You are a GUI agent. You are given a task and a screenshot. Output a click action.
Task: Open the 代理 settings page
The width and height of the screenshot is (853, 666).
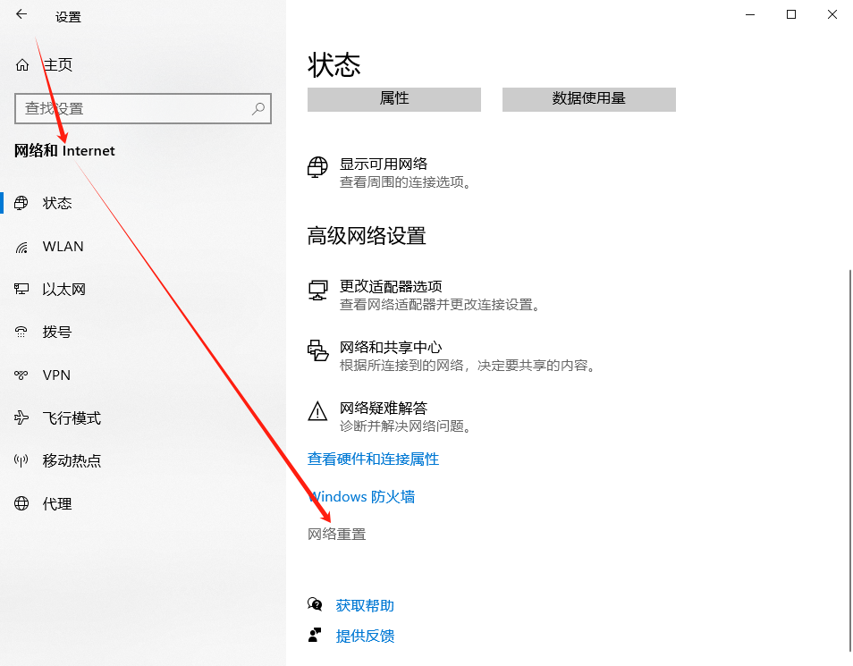[x=143, y=504]
